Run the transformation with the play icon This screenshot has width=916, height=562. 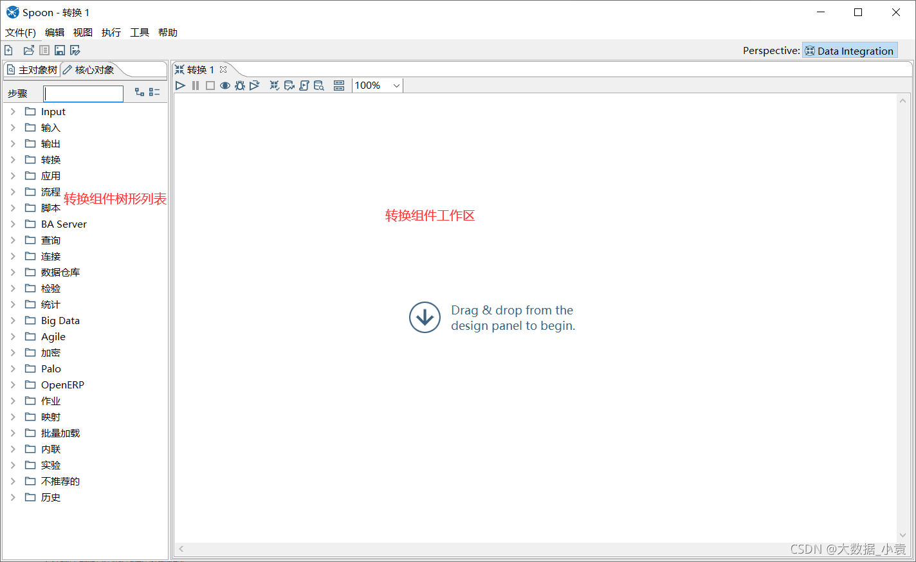181,86
